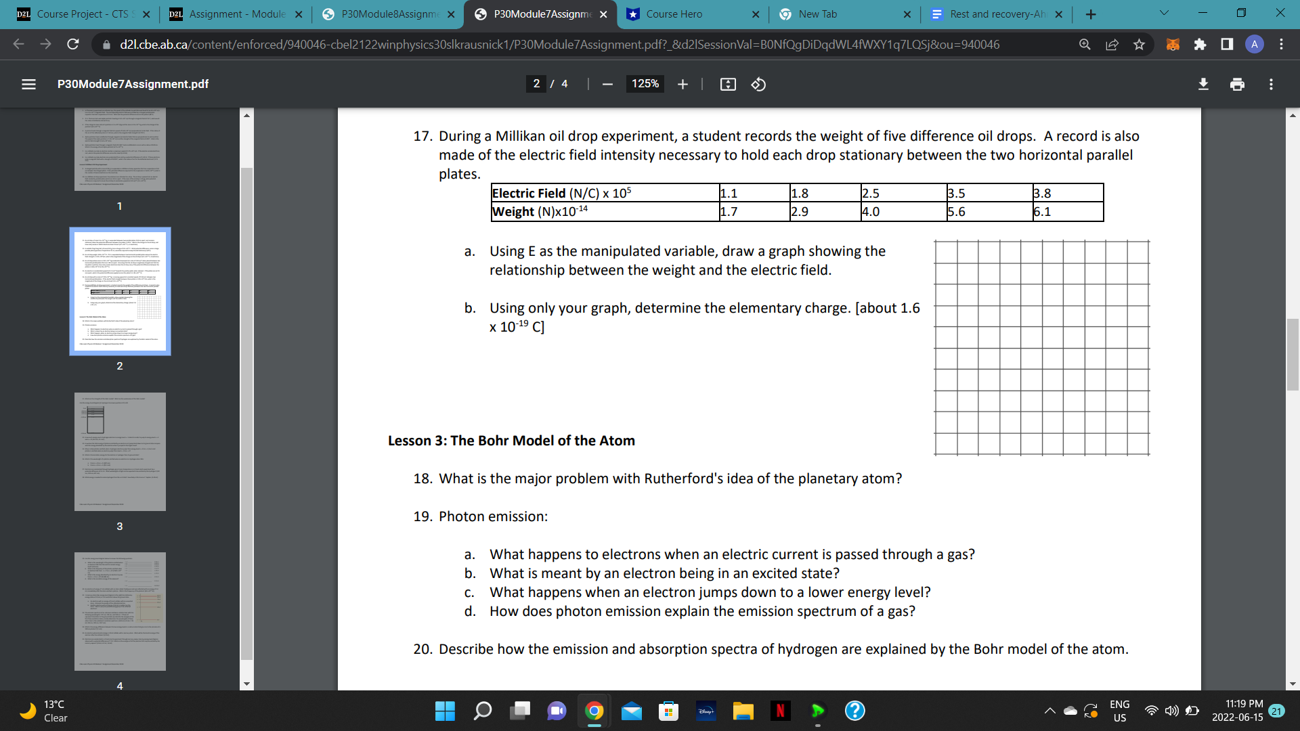Open page 3 thumbnail

(x=120, y=451)
